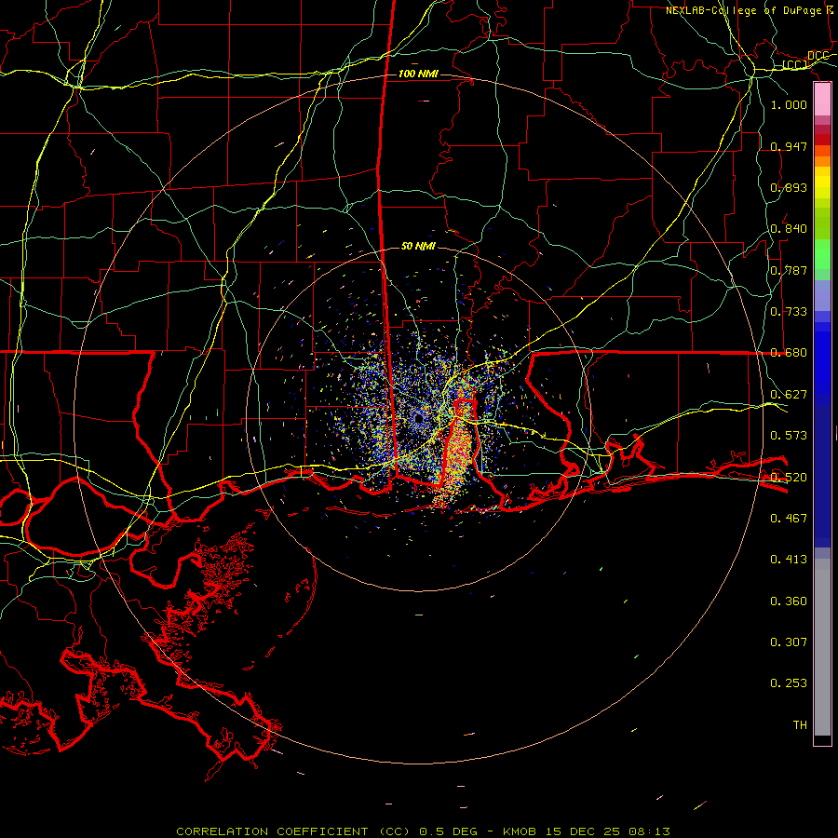838x838 pixels.
Task: Click the 0.787 scale value
Action: coord(789,270)
